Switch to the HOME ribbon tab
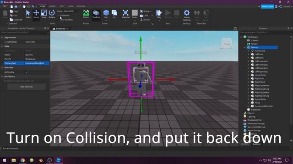The image size is (293, 164). coord(43,6)
